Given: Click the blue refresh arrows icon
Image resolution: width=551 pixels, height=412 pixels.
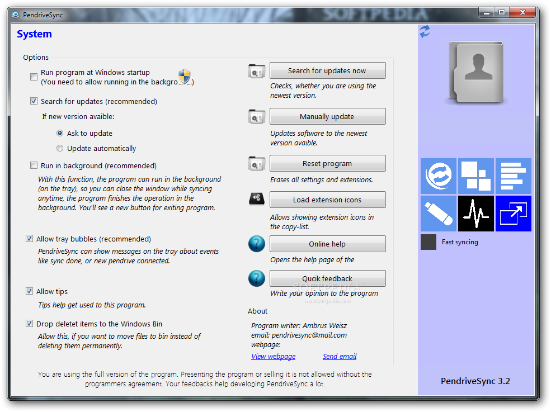Looking at the screenshot, I should [x=425, y=31].
